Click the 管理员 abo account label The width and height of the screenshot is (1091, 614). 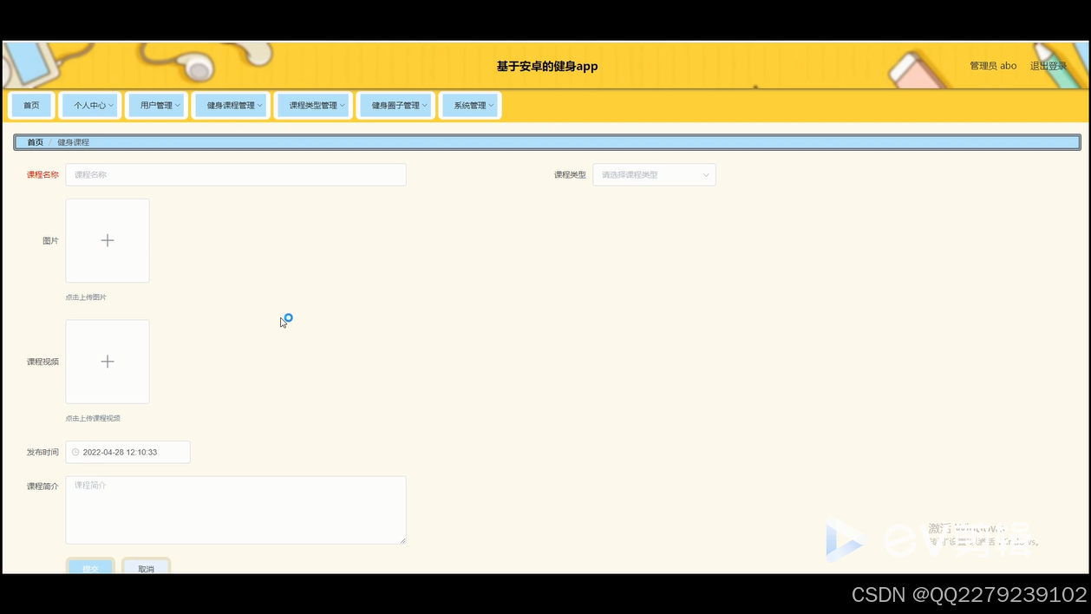point(992,65)
